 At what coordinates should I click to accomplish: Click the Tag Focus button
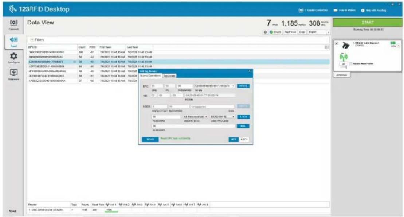point(290,32)
